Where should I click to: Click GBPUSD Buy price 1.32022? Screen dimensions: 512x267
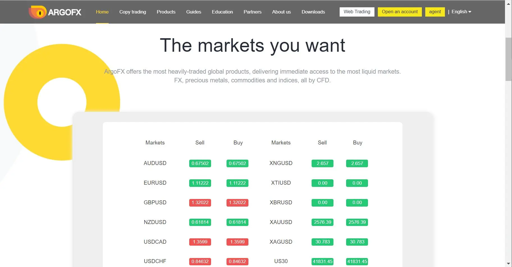pos(237,203)
